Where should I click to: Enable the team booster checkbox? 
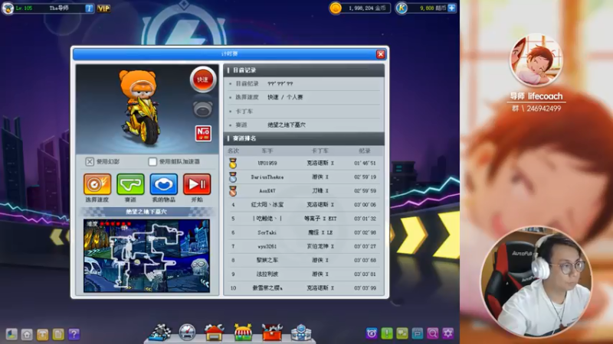point(152,161)
